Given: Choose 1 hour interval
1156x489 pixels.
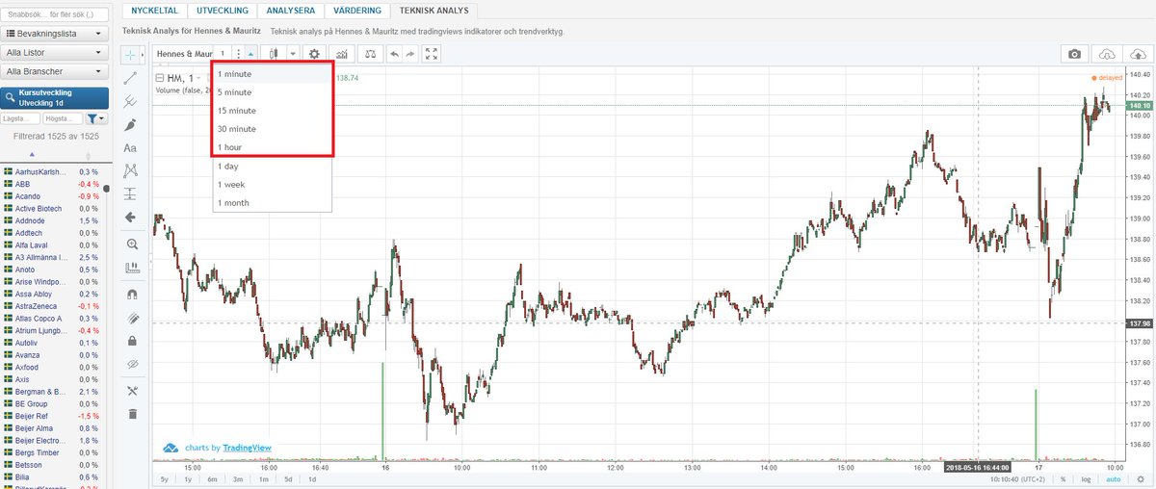Looking at the screenshot, I should click(x=273, y=147).
